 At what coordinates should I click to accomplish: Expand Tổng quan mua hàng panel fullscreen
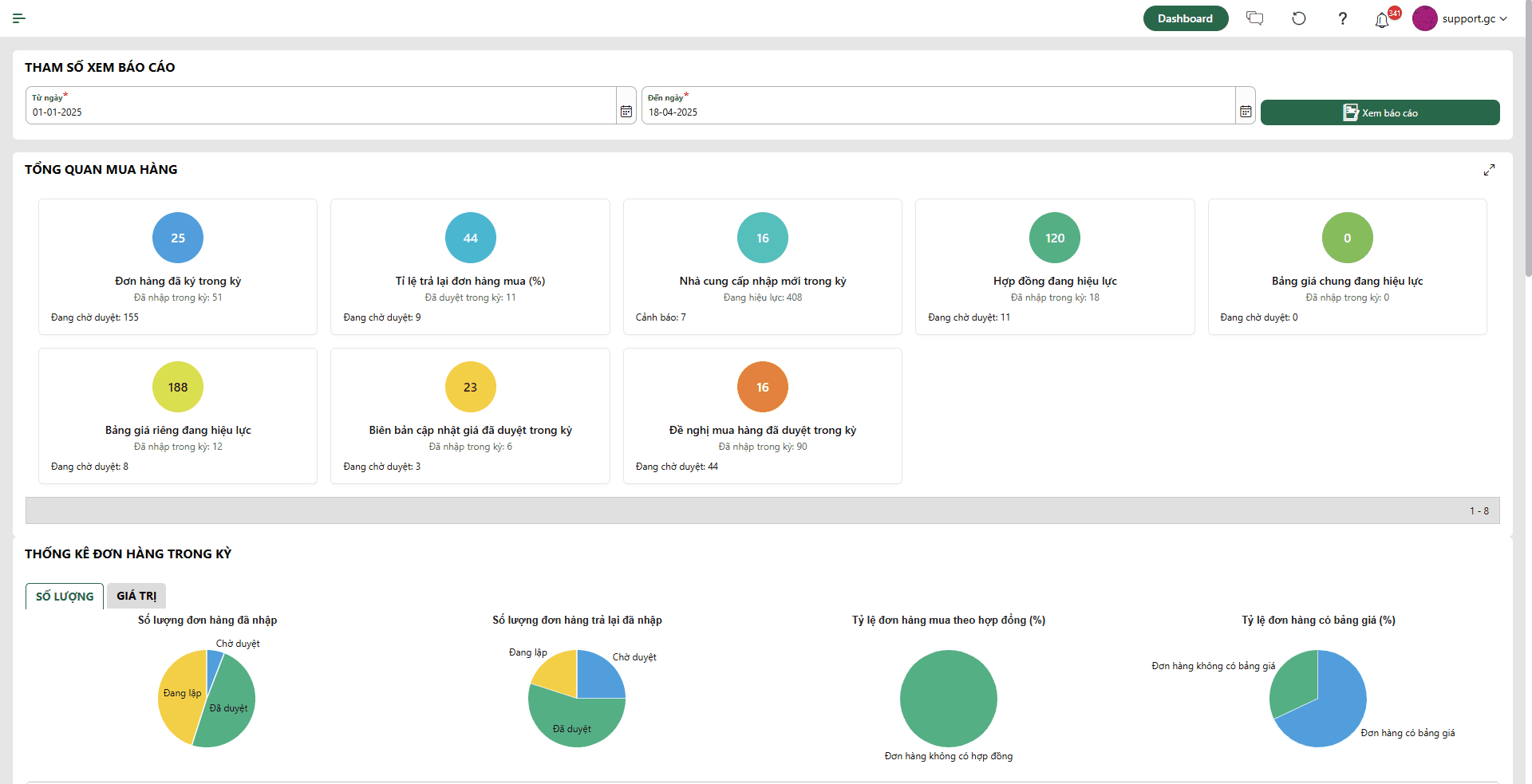(x=1489, y=170)
